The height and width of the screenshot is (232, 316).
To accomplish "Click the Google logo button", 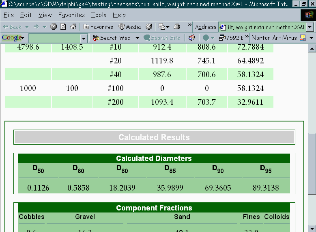I will point(13,38).
